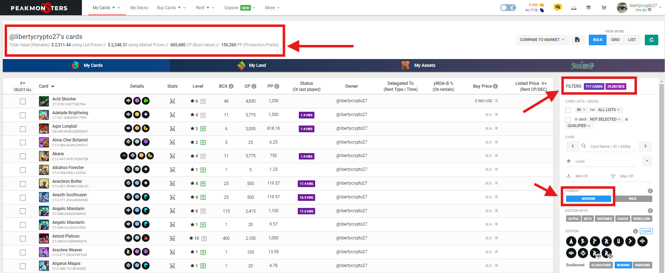Check the Angelic Mandarin level 8 checkbox
Viewport: 665px width, 273px height.
[23, 211]
